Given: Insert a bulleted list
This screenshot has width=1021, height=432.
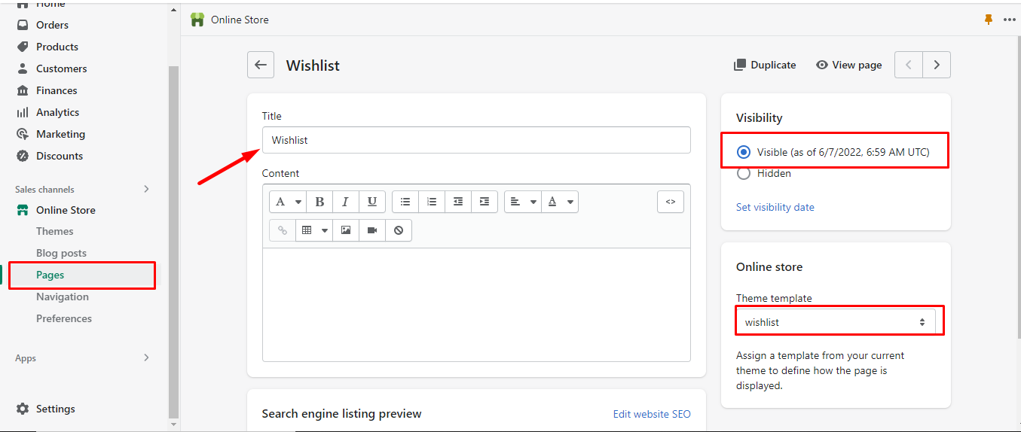Looking at the screenshot, I should pyautogui.click(x=405, y=202).
